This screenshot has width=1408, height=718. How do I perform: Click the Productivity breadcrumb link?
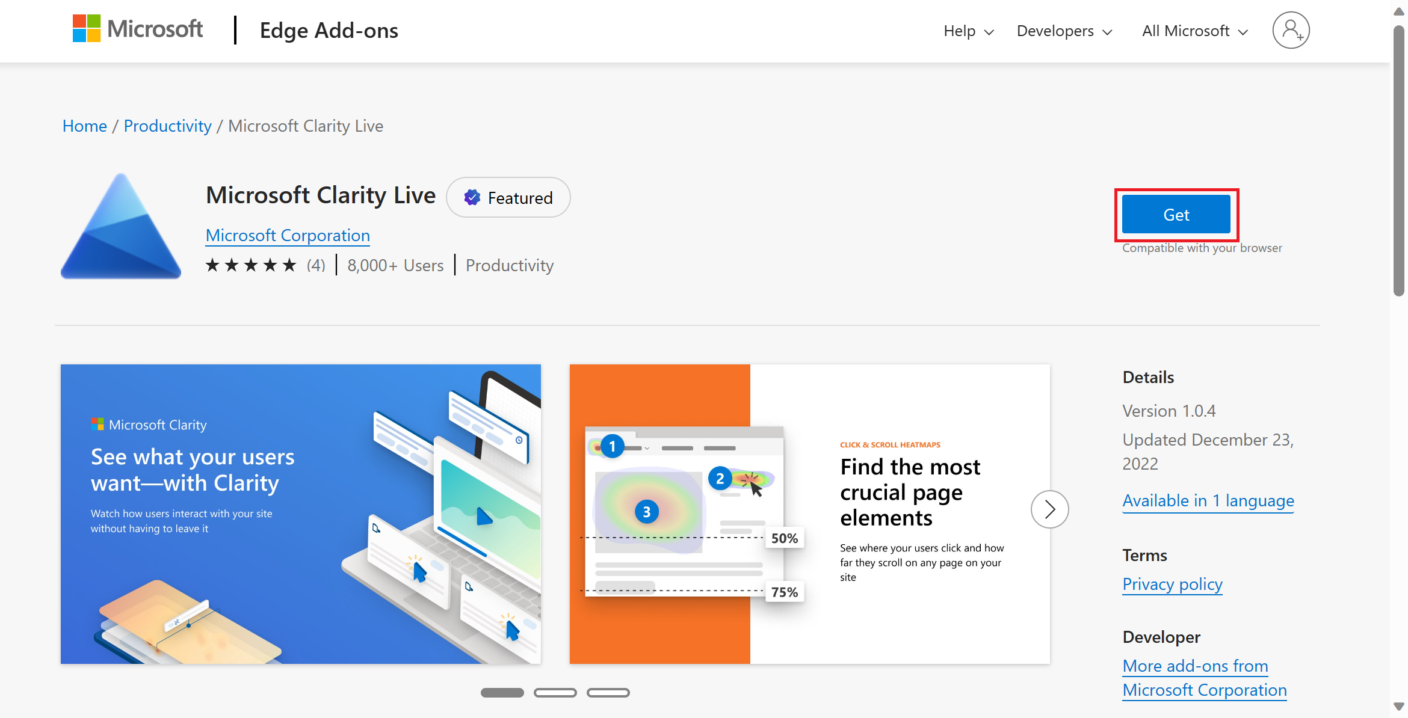point(168,126)
